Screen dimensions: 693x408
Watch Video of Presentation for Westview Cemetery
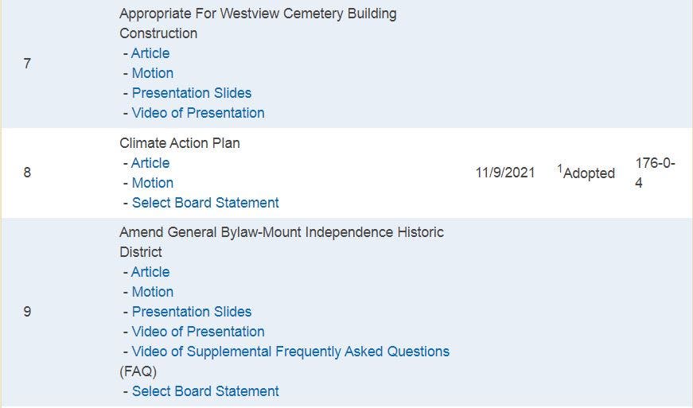pos(198,113)
